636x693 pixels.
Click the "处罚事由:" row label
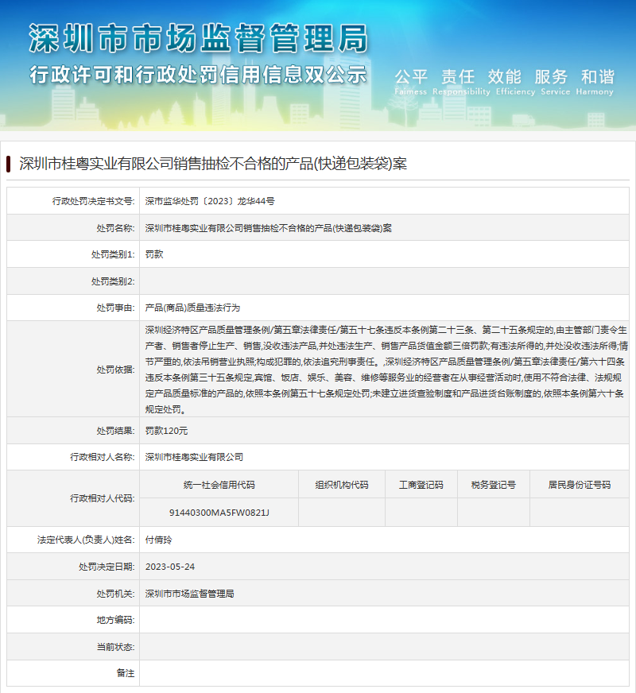115,308
